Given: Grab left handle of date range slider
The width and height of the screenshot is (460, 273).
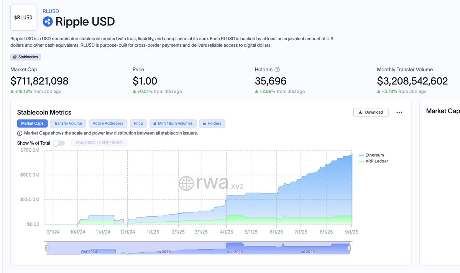Looking at the screenshot, I should click(47, 248).
